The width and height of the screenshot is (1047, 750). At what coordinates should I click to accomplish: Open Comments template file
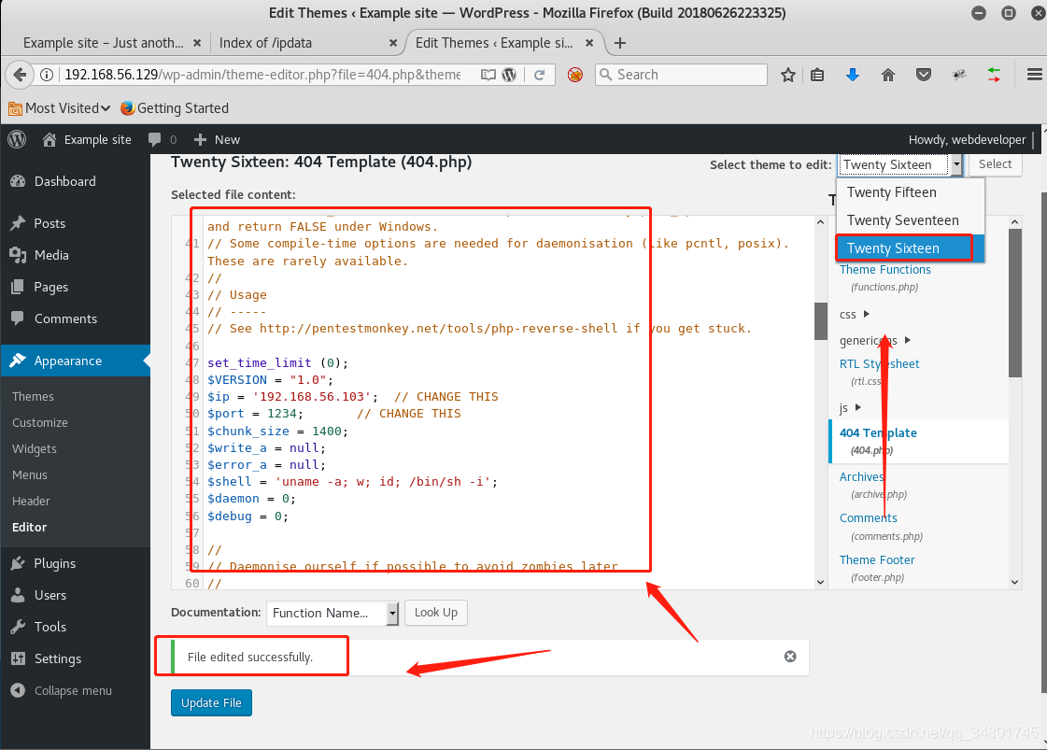[868, 518]
